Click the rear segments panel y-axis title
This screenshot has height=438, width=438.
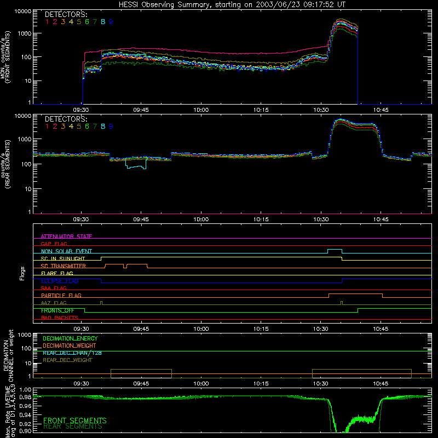point(5,164)
